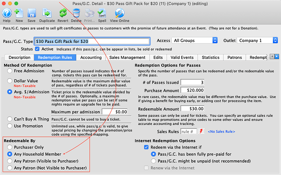The height and width of the screenshot is (175, 281).
Task: Click the red lightning Sales Rules lookup icon
Action: click(x=201, y=131)
